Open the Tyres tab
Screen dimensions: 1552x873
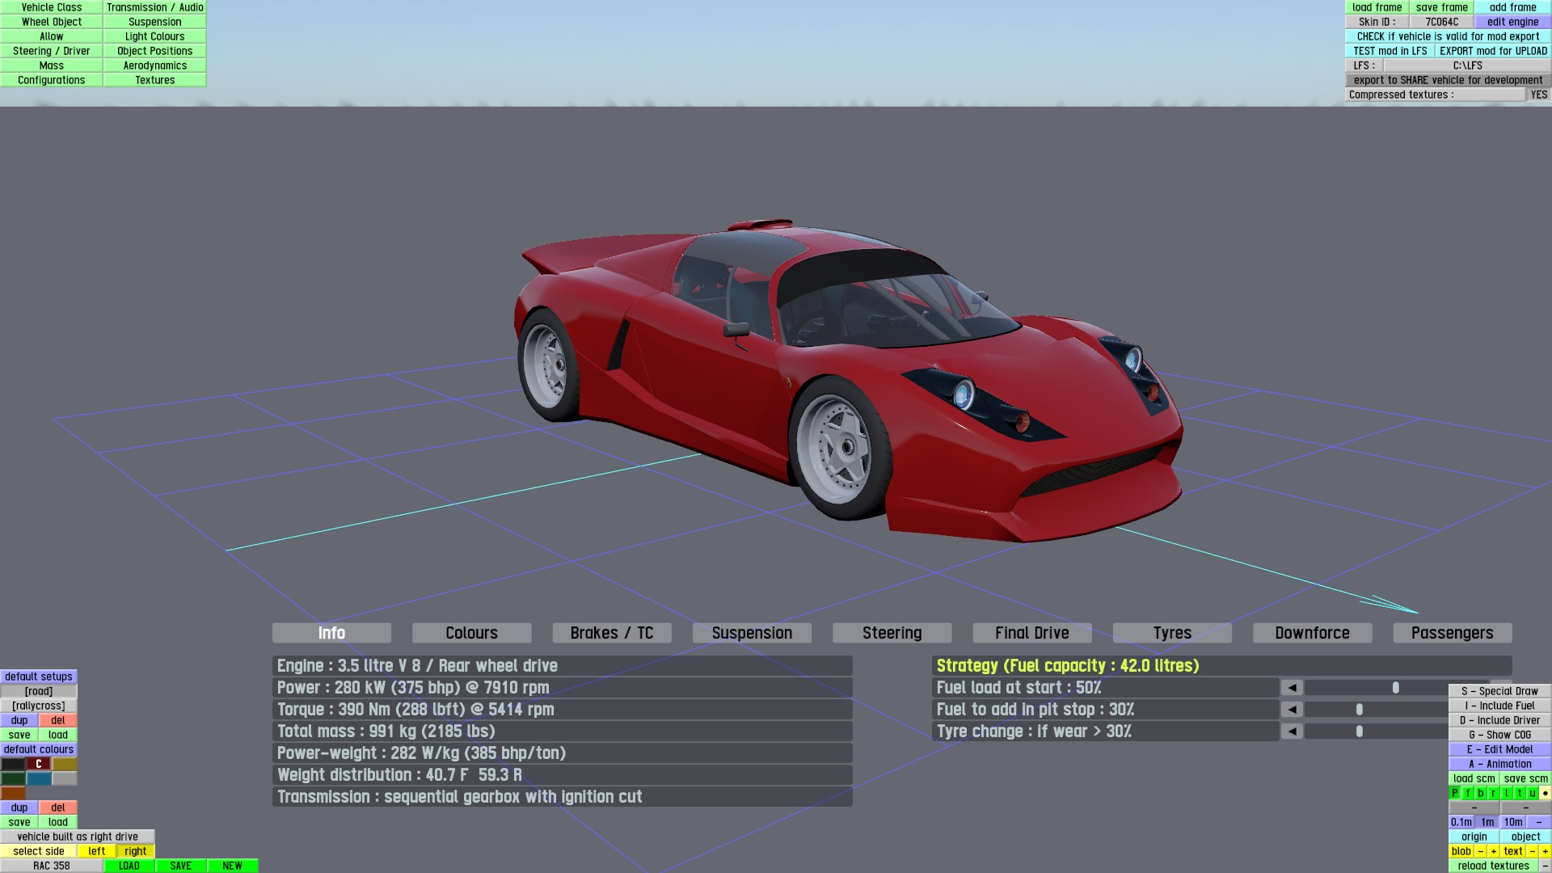pyautogui.click(x=1171, y=633)
